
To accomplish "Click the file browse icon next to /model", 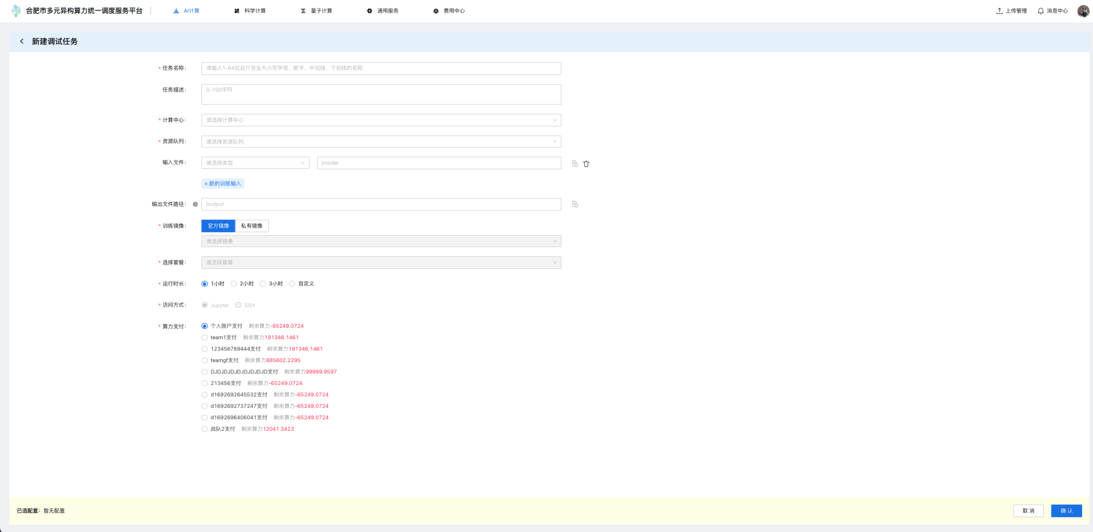I will point(575,164).
